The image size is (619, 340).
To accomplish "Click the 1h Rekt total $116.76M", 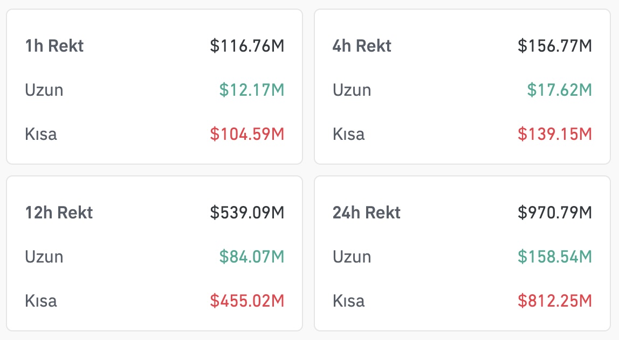I will [247, 46].
